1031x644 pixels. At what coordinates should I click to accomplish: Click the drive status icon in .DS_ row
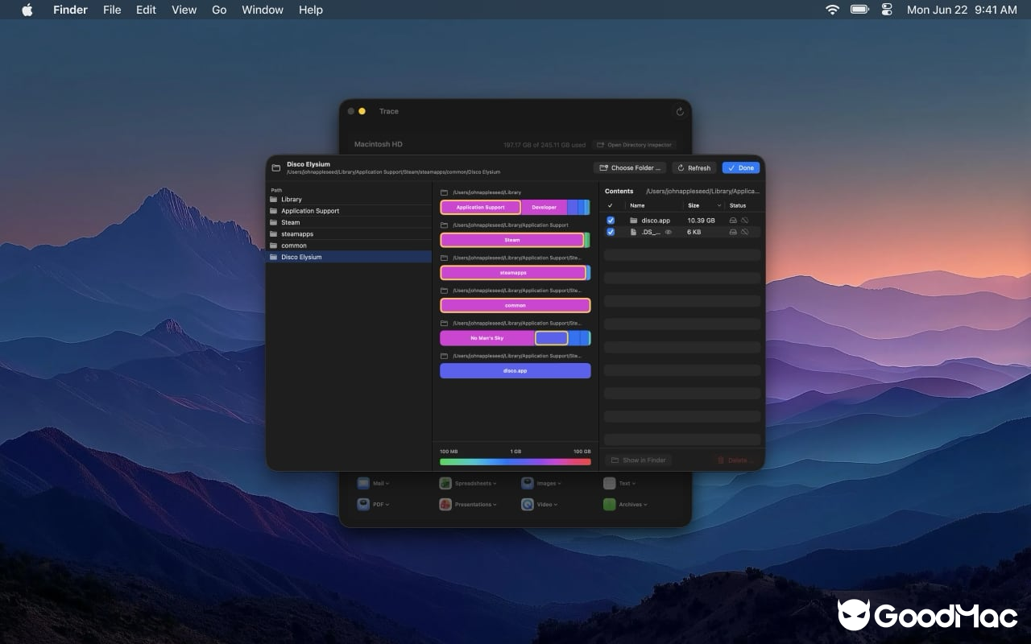tap(733, 232)
